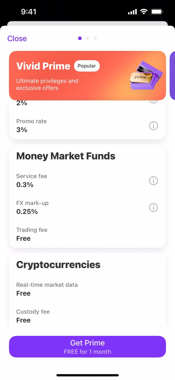
Task: Go to the third plan page dot
Action: (95, 38)
